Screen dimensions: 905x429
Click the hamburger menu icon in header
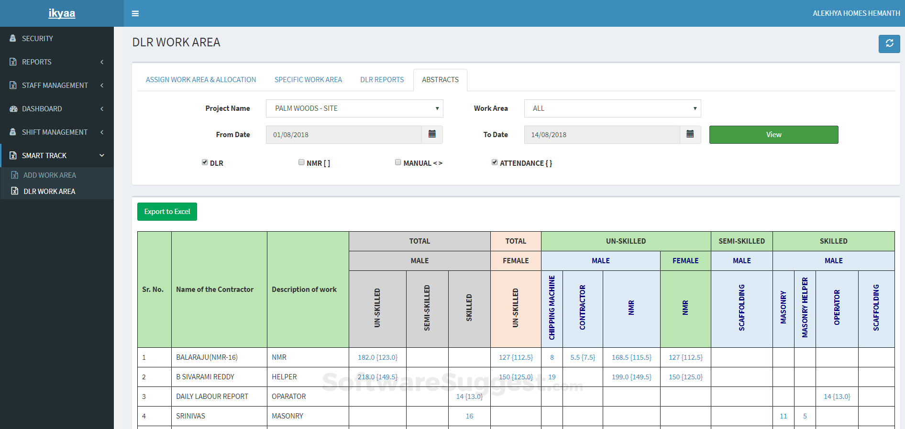[135, 13]
